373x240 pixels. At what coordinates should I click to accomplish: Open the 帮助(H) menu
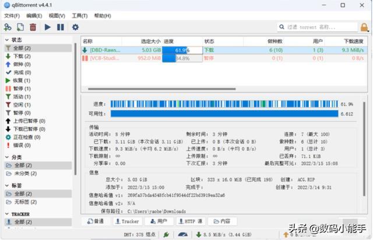click(103, 16)
